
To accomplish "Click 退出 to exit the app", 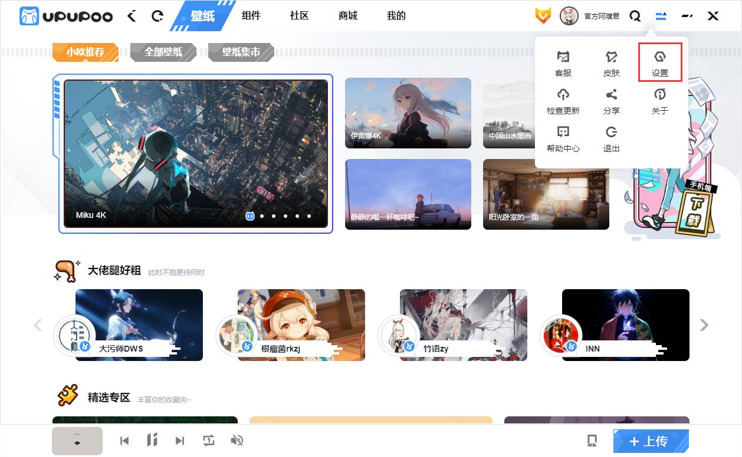I will tap(612, 138).
